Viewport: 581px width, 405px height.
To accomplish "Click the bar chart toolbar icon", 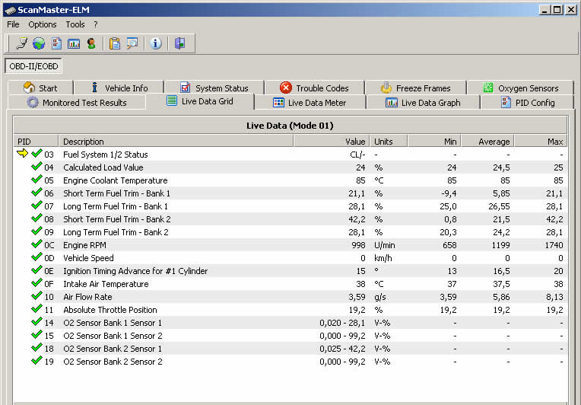I will coord(74,43).
